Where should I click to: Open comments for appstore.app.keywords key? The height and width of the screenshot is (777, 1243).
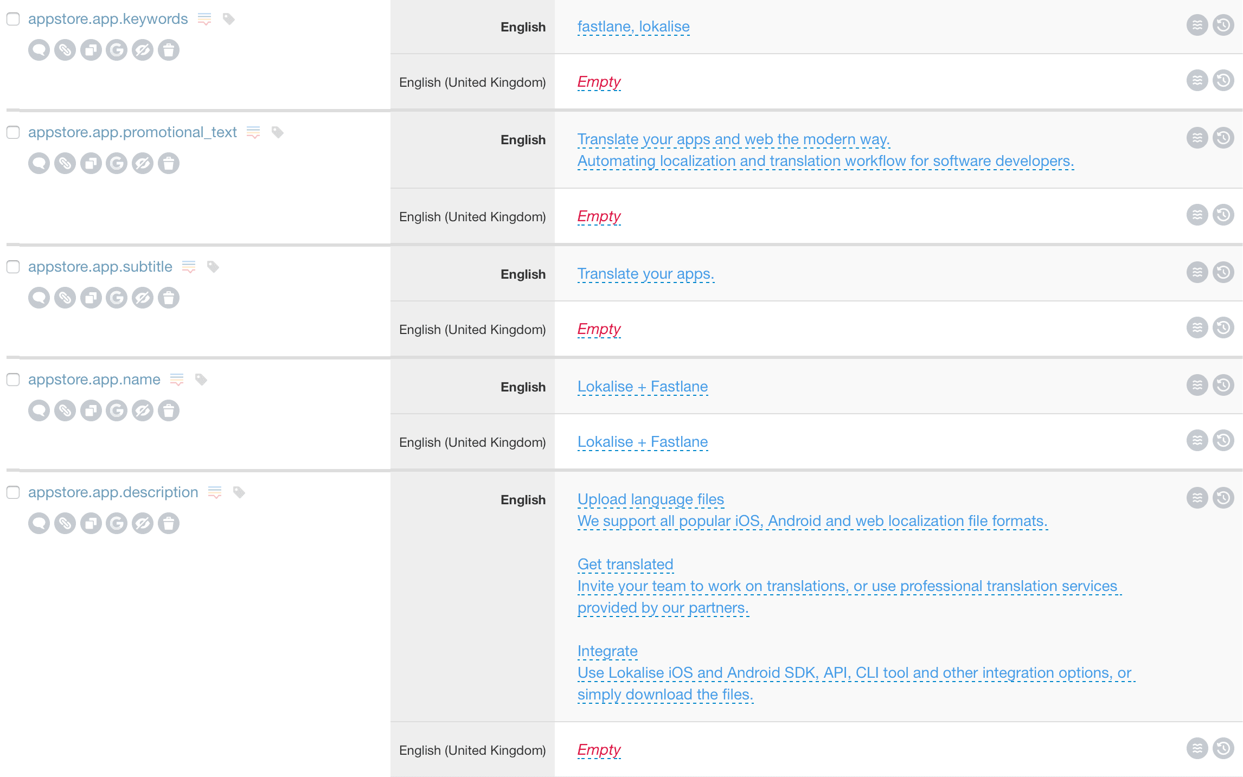(x=39, y=50)
